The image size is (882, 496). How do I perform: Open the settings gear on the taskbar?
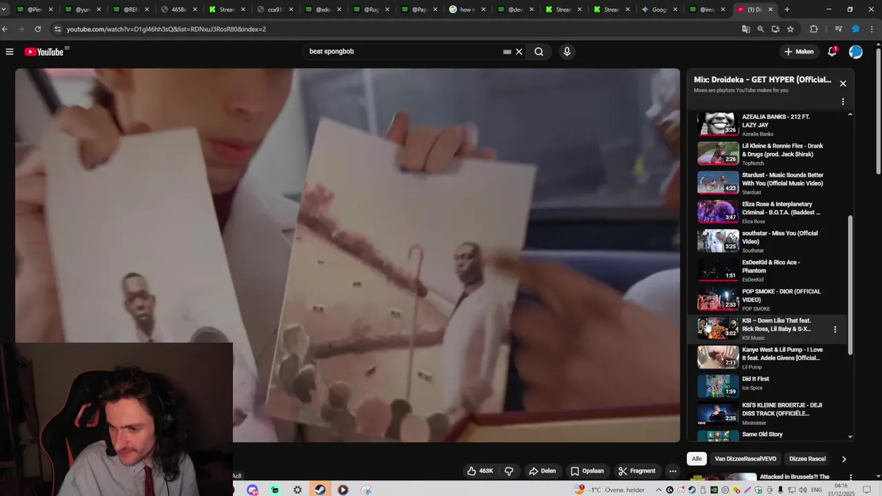pyautogui.click(x=298, y=490)
